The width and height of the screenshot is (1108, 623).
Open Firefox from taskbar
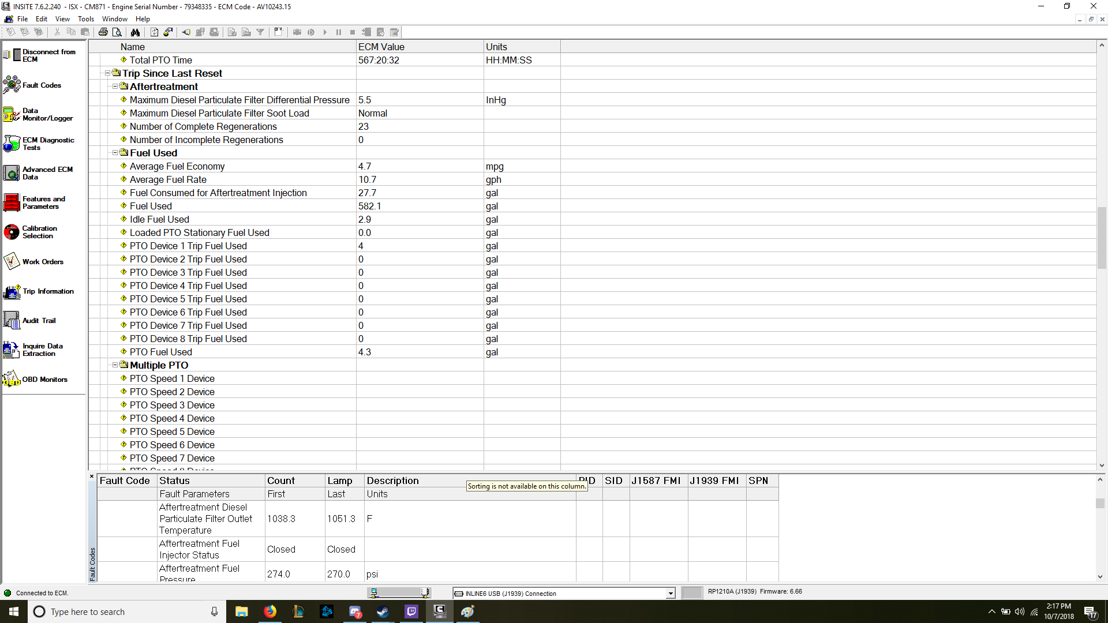pyautogui.click(x=269, y=611)
